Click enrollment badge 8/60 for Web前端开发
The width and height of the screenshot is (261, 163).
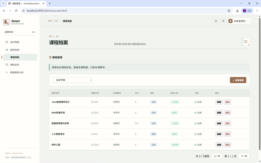pos(174,113)
